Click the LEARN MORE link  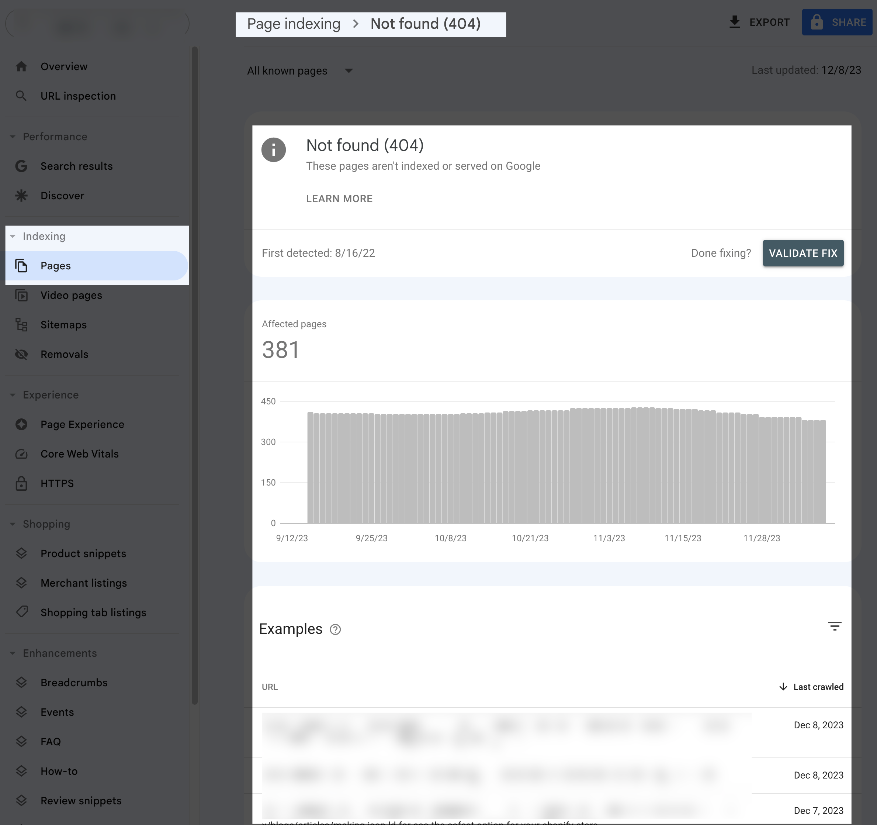(339, 198)
